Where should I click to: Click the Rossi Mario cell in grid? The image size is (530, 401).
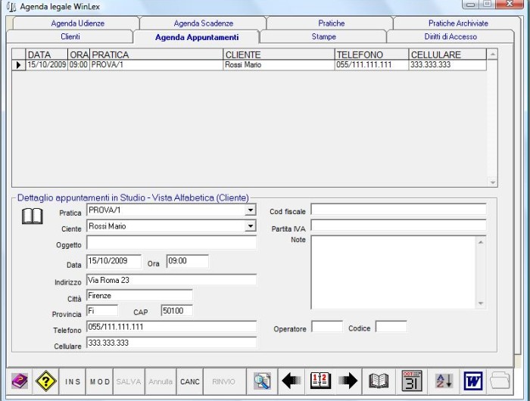pos(279,65)
